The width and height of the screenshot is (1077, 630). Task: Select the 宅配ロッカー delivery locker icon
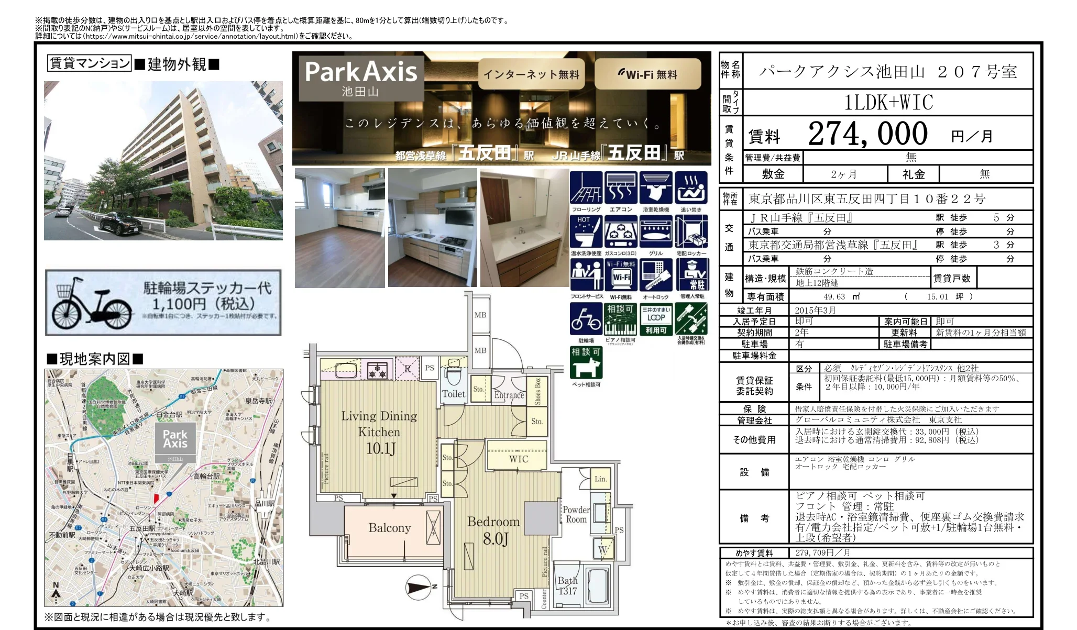tap(691, 231)
